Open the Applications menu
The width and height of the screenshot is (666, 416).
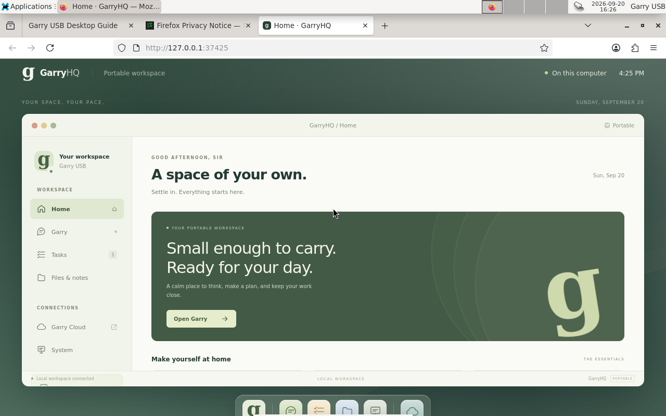pos(27,6)
